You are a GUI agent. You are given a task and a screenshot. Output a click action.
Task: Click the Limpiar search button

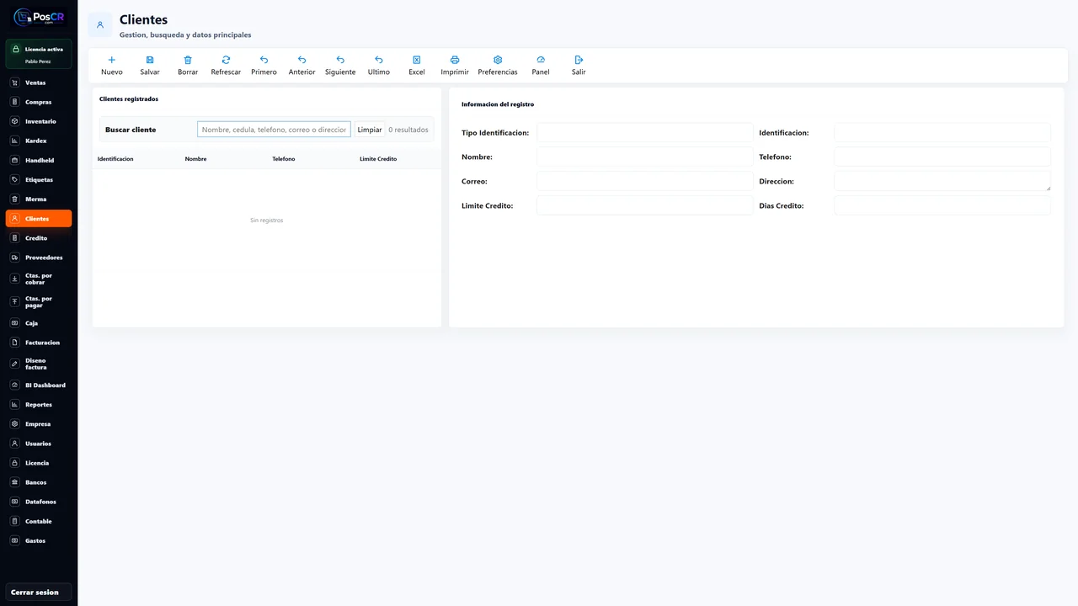(370, 130)
